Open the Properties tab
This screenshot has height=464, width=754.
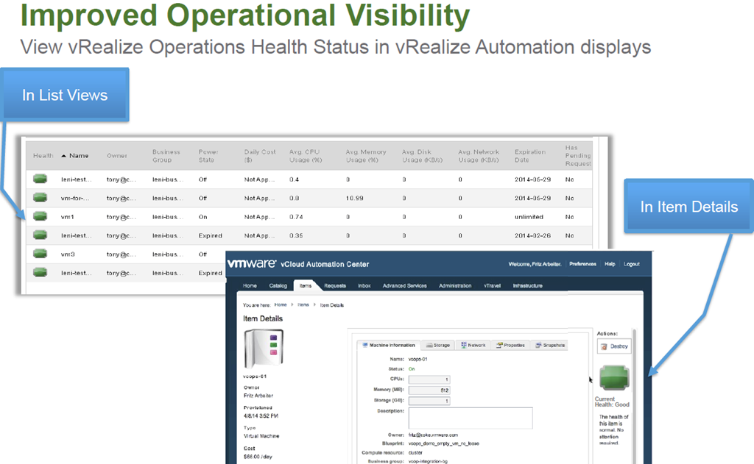click(510, 345)
